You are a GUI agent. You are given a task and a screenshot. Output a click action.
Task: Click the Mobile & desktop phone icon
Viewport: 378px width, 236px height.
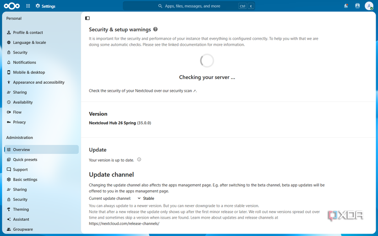pyautogui.click(x=9, y=72)
